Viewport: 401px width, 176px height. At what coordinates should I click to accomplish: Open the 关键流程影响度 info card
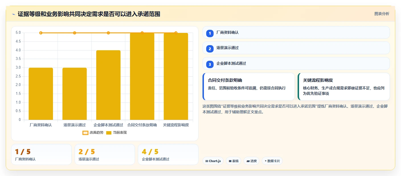click(343, 87)
